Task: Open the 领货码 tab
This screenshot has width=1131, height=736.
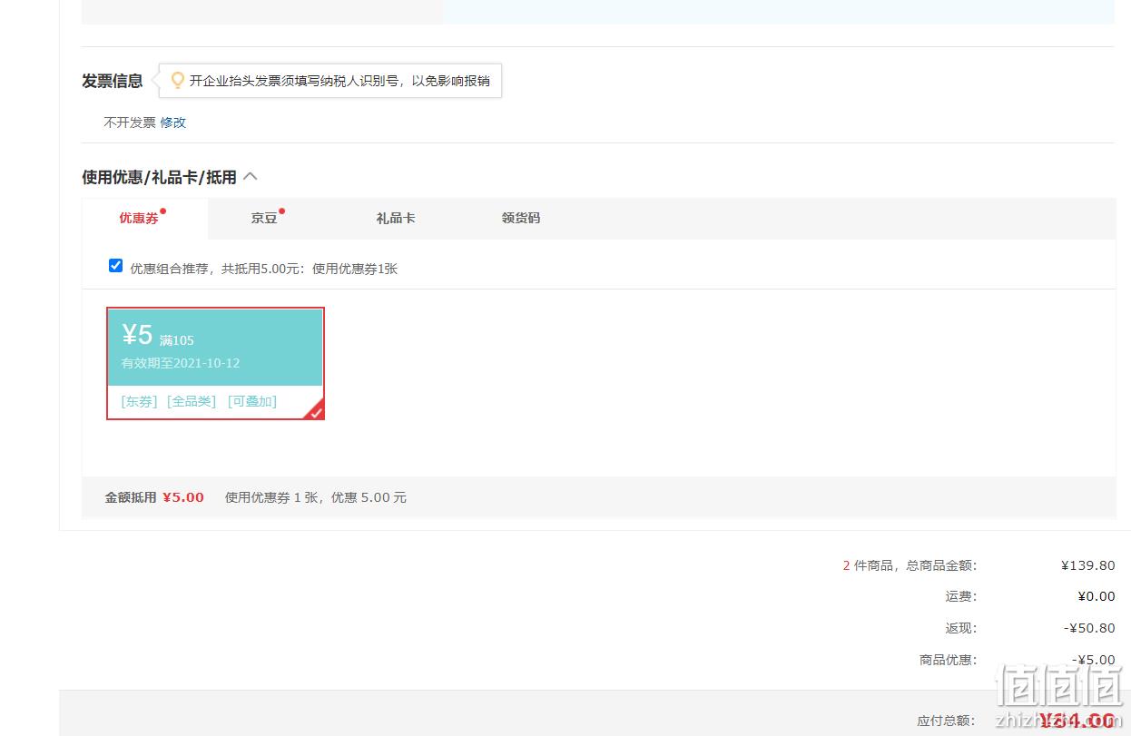Action: [x=521, y=219]
